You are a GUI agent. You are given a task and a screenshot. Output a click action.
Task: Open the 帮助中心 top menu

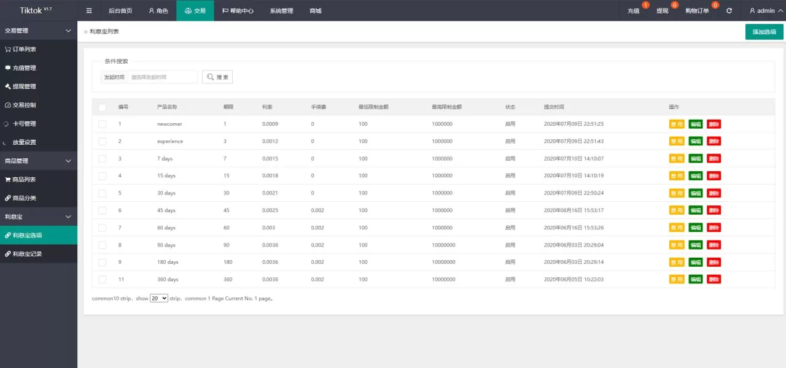click(x=238, y=10)
